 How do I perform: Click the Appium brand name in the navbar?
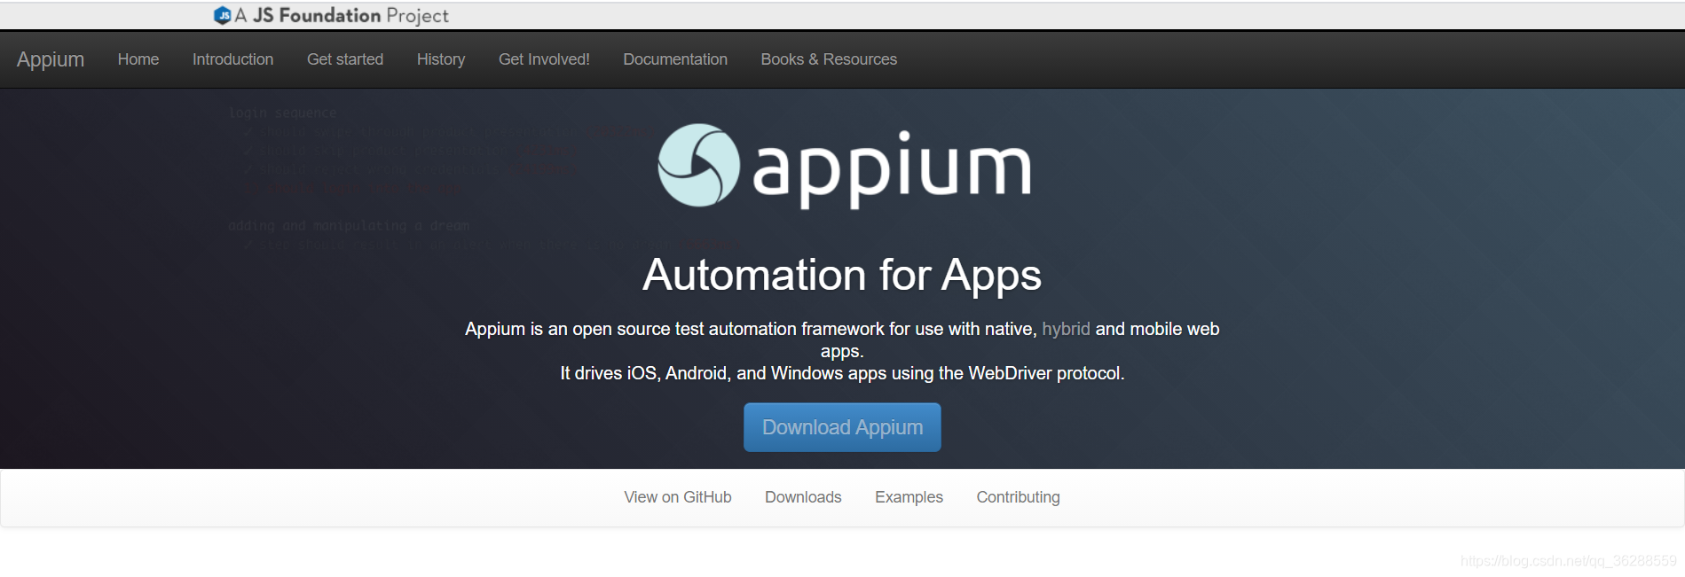pos(51,59)
